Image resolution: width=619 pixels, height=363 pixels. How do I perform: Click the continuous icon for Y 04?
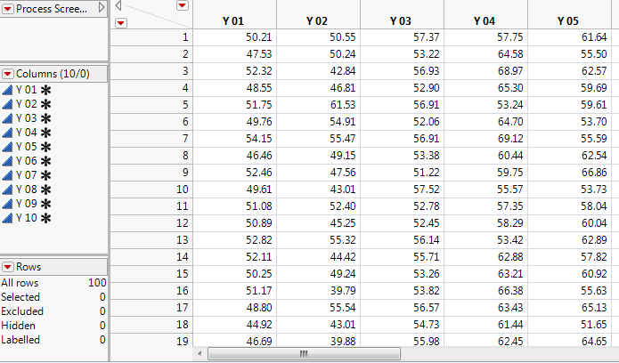coord(7,133)
